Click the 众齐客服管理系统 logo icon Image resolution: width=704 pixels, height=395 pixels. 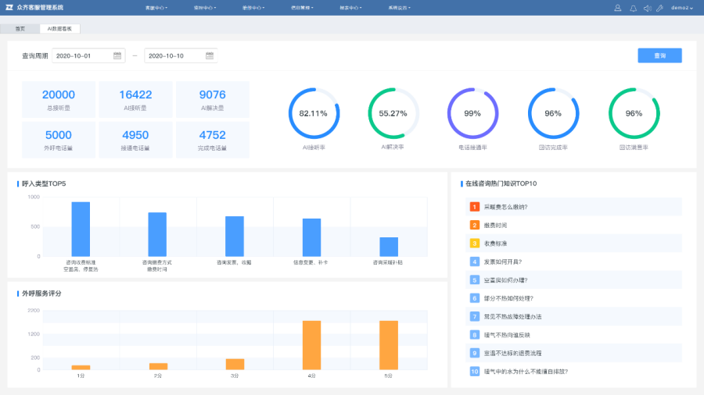pyautogui.click(x=9, y=8)
